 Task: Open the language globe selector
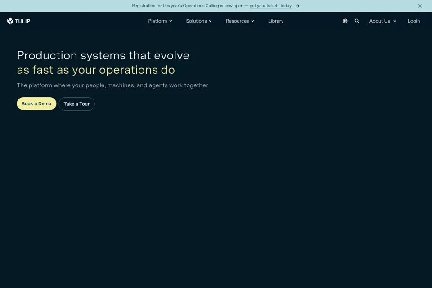pos(345,21)
